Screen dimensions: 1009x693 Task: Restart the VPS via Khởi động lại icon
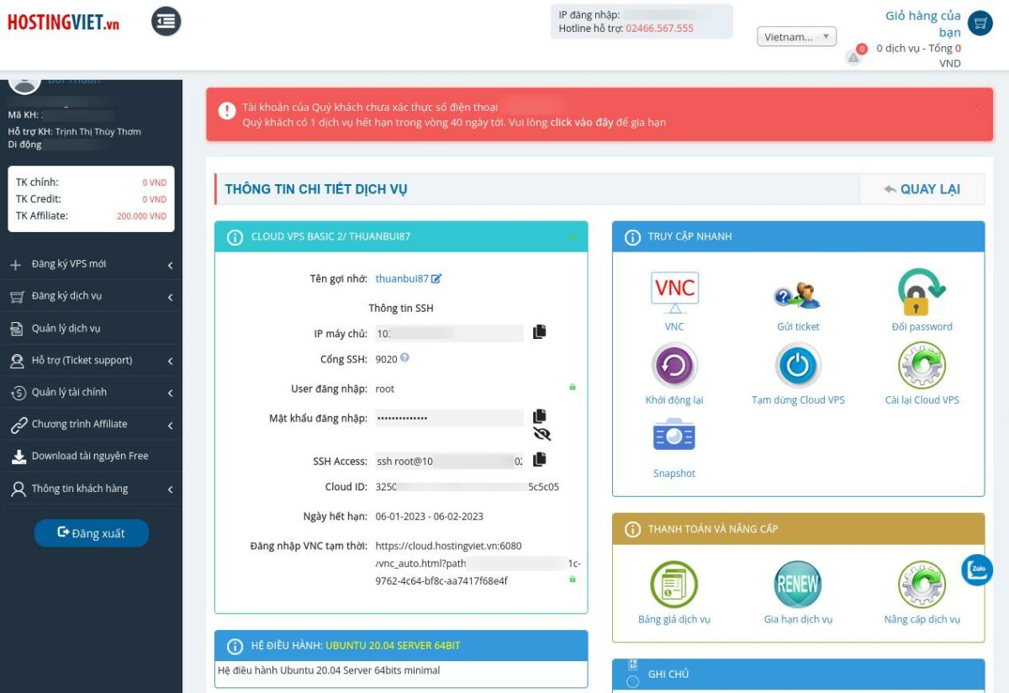674,367
